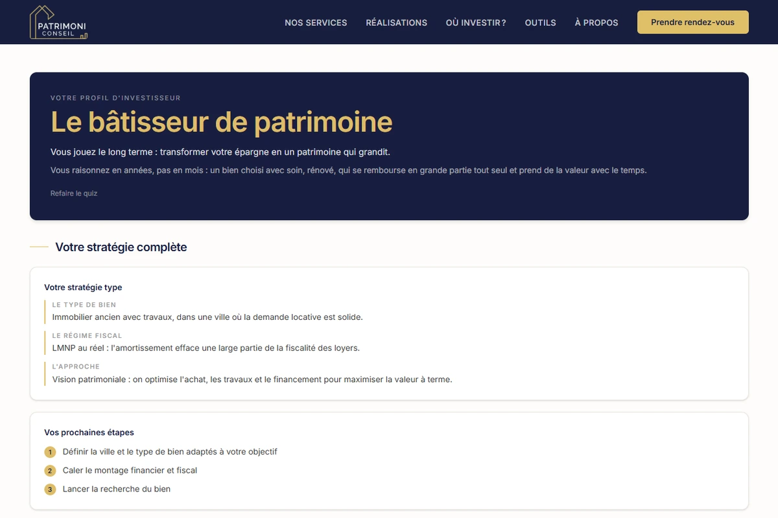Image resolution: width=778 pixels, height=518 pixels.
Task: Click the Immobilier ancien avec travaux sentence
Action: pyautogui.click(x=207, y=317)
